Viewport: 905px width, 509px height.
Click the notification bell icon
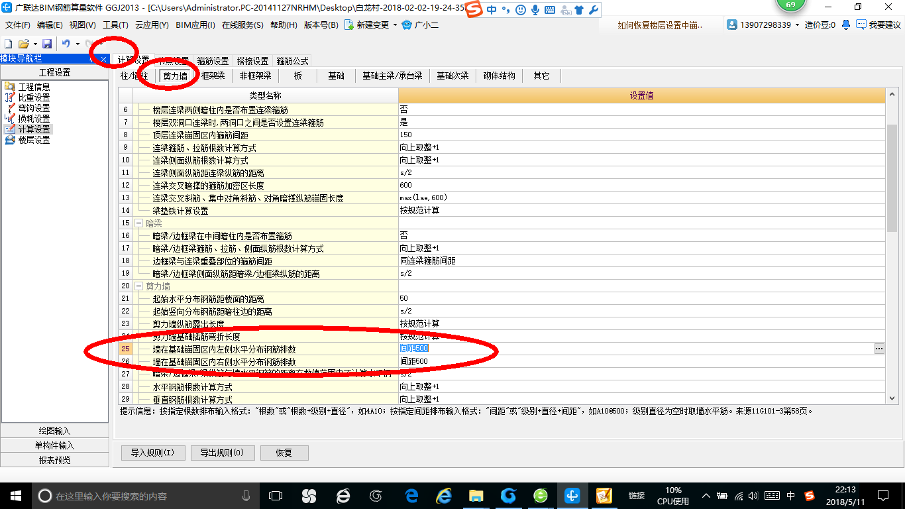(x=846, y=25)
